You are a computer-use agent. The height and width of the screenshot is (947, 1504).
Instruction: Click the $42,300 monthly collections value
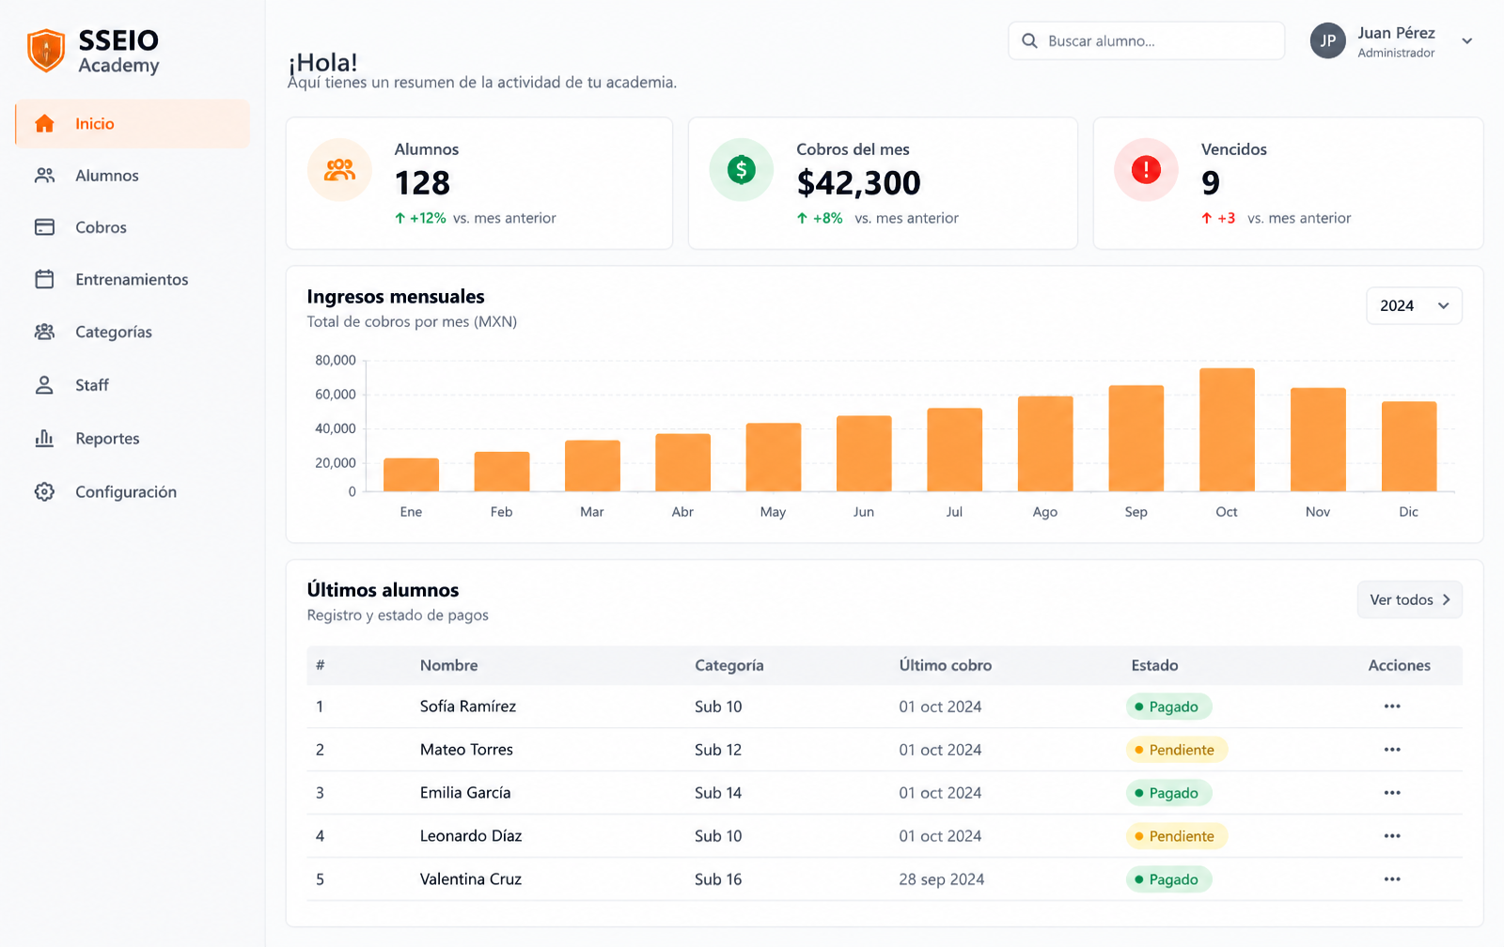coord(858,183)
